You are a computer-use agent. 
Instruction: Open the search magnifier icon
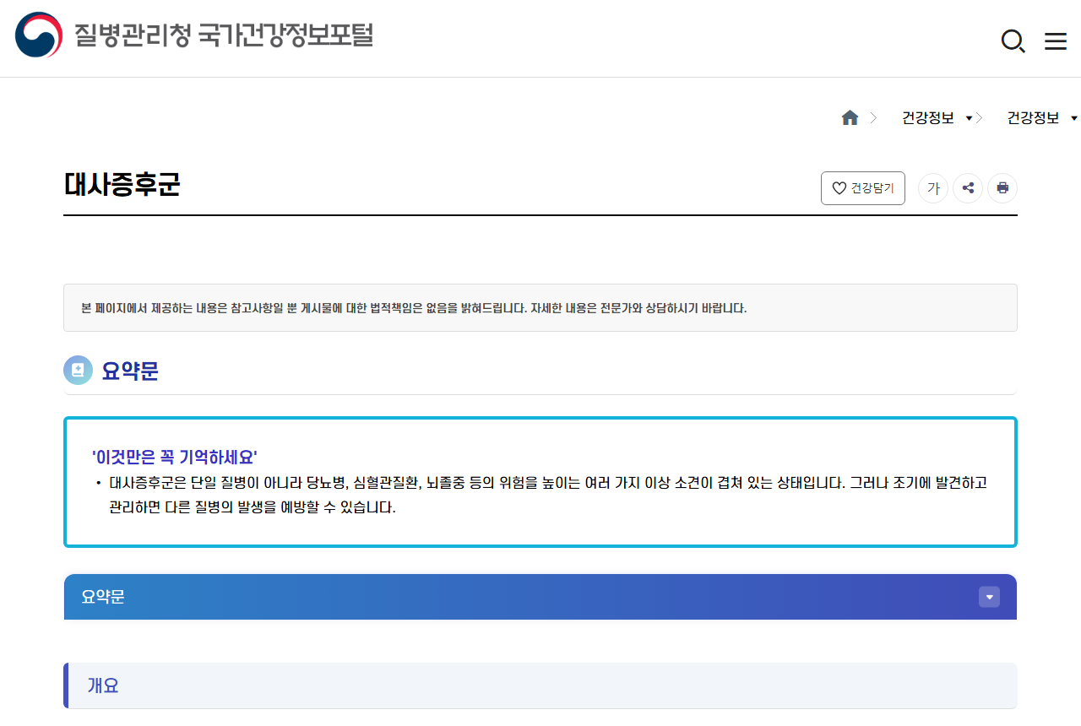pos(1013,41)
